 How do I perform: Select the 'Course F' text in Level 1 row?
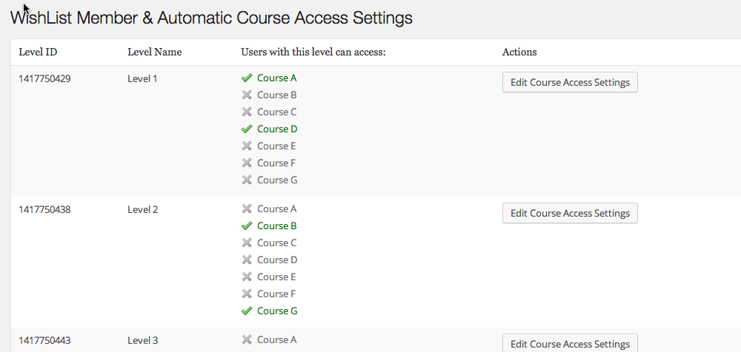point(276,163)
